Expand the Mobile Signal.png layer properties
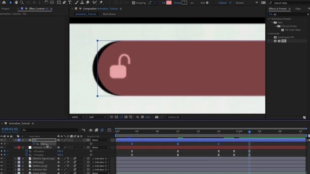Viewport: 310px width, 174px height. pyautogui.click(x=15, y=159)
